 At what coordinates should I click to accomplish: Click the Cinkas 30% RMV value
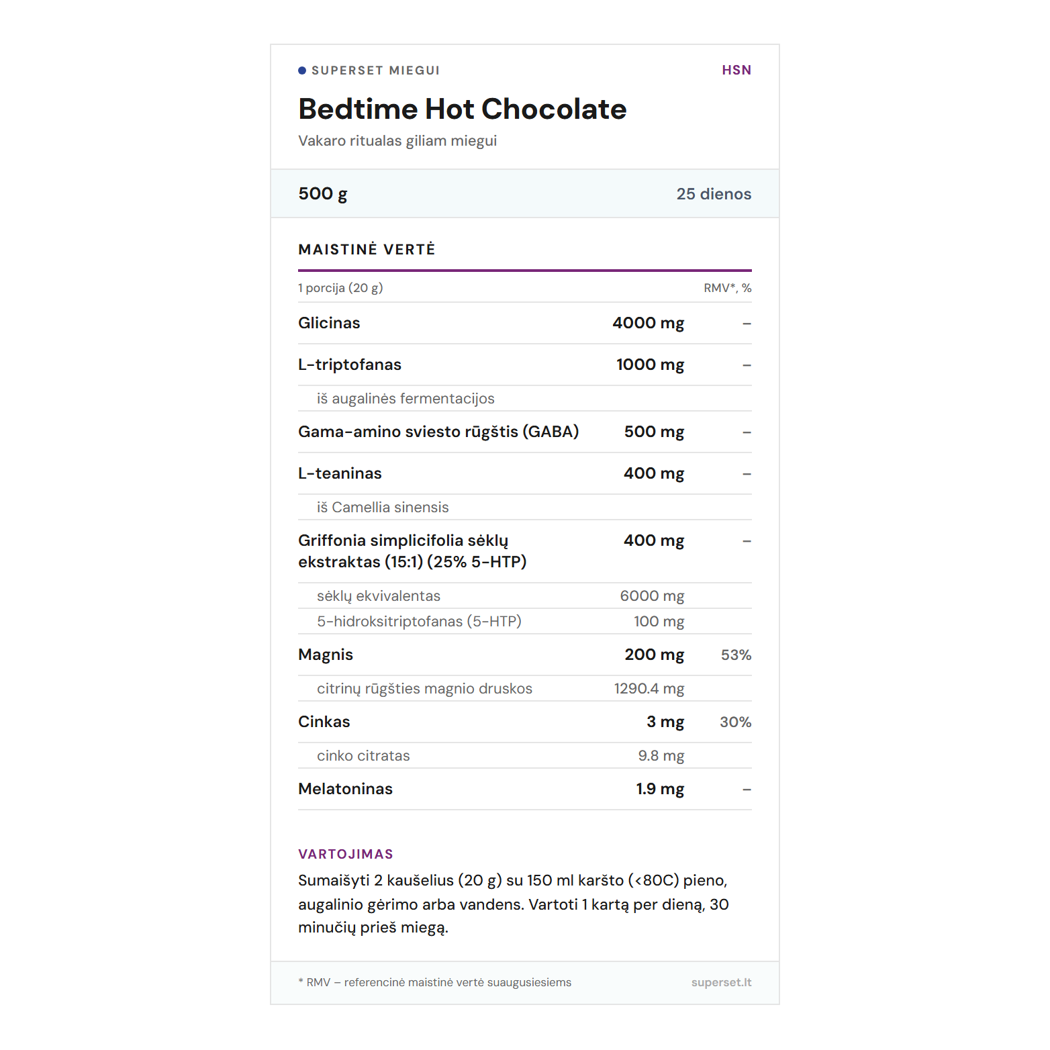(x=735, y=722)
